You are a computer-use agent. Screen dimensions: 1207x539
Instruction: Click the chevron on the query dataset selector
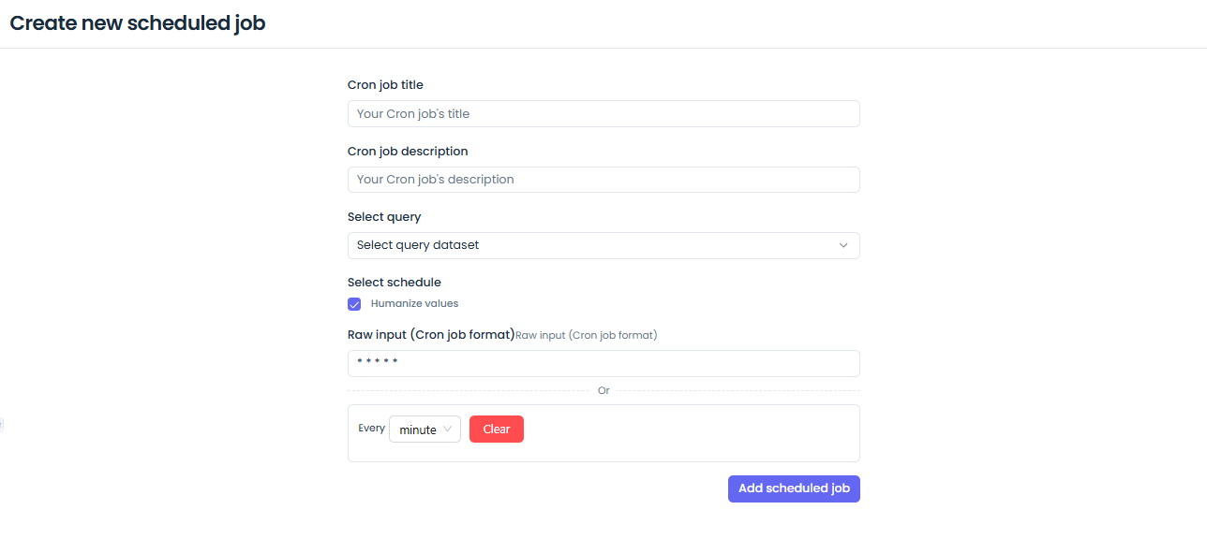843,245
